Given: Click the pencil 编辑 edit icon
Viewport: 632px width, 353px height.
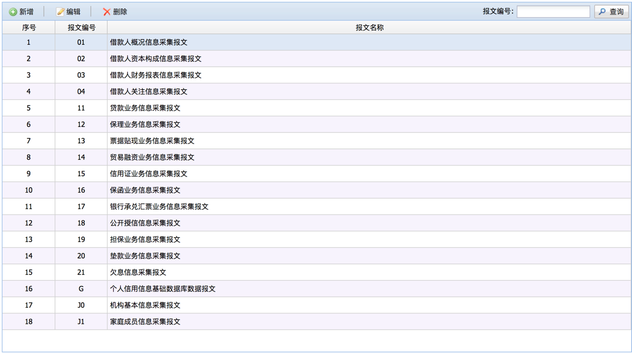Looking at the screenshot, I should [x=60, y=12].
